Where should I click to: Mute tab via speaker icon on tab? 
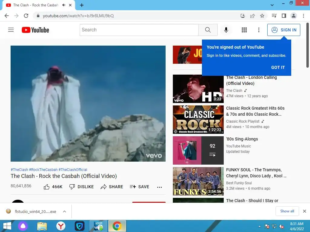coord(64,5)
